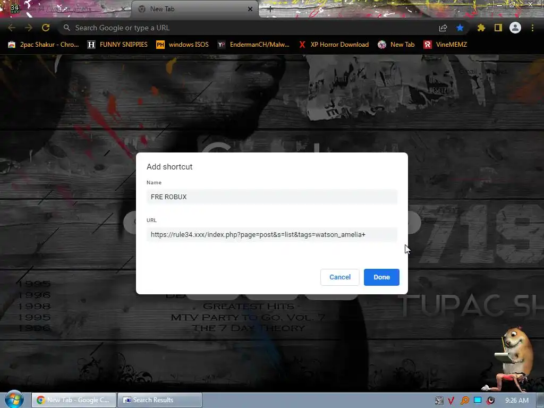Image resolution: width=544 pixels, height=408 pixels.
Task: Click the blue monitor tray icon
Action: (478, 400)
